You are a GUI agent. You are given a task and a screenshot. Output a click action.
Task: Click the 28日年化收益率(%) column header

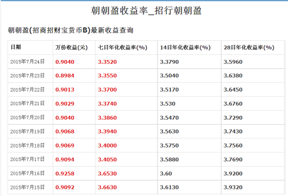[249, 48]
